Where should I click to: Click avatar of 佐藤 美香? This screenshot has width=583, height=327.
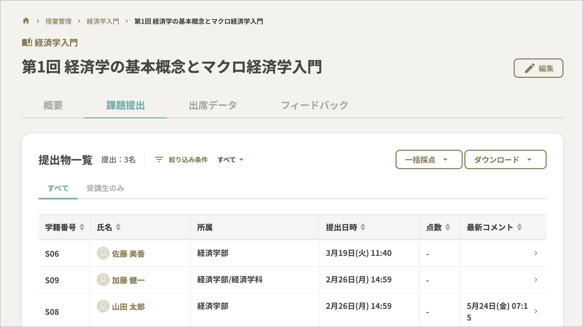(103, 253)
